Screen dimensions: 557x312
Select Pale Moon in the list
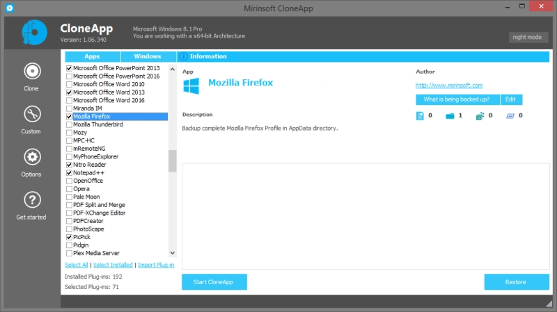[86, 197]
